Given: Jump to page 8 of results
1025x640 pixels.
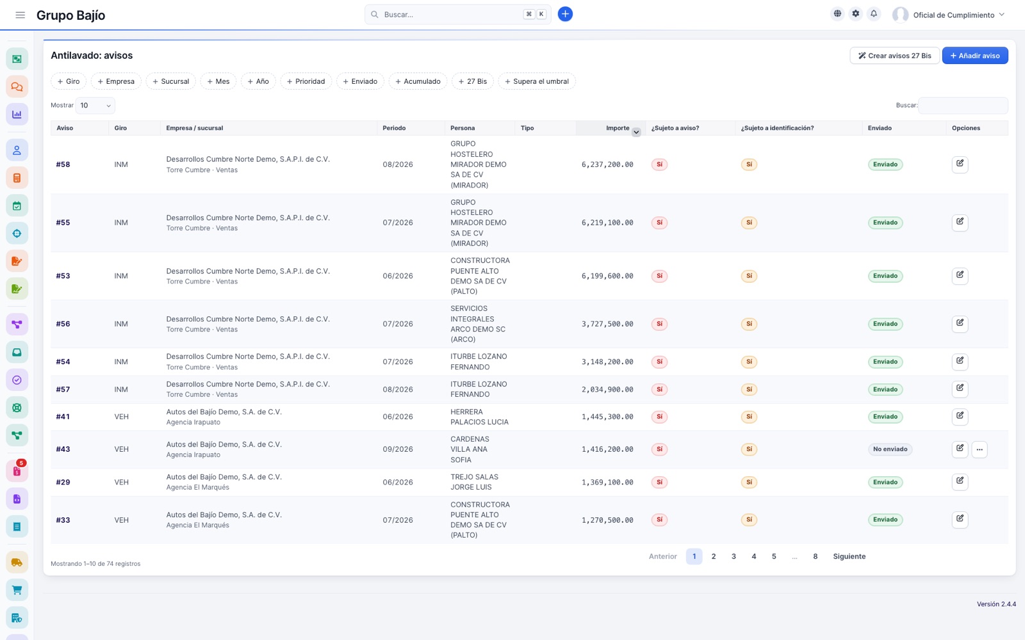Looking at the screenshot, I should click(x=815, y=556).
